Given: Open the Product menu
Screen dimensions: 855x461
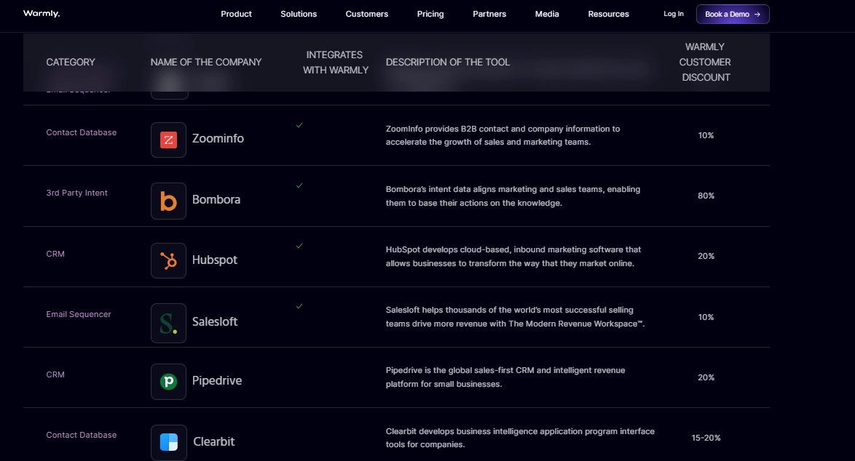Looking at the screenshot, I should pyautogui.click(x=236, y=14).
